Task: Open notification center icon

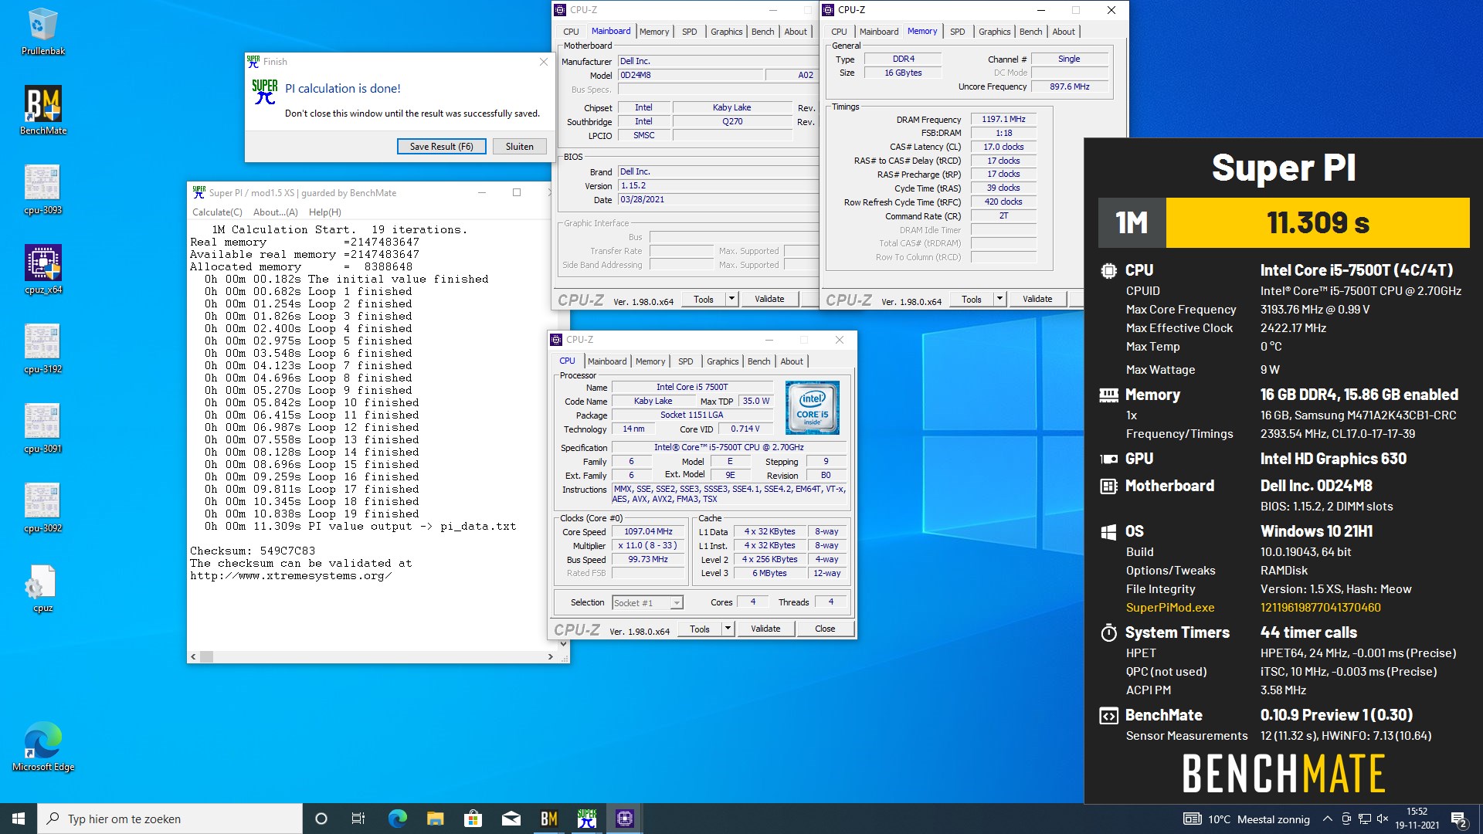Action: [1459, 819]
